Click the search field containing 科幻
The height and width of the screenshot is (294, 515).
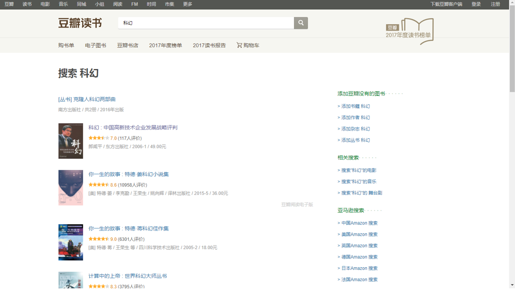tap(206, 23)
